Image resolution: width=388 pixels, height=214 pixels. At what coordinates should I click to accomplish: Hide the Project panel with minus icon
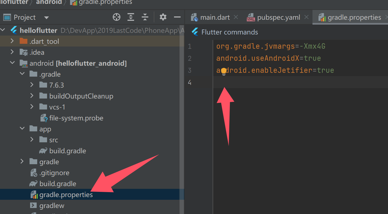click(x=177, y=17)
